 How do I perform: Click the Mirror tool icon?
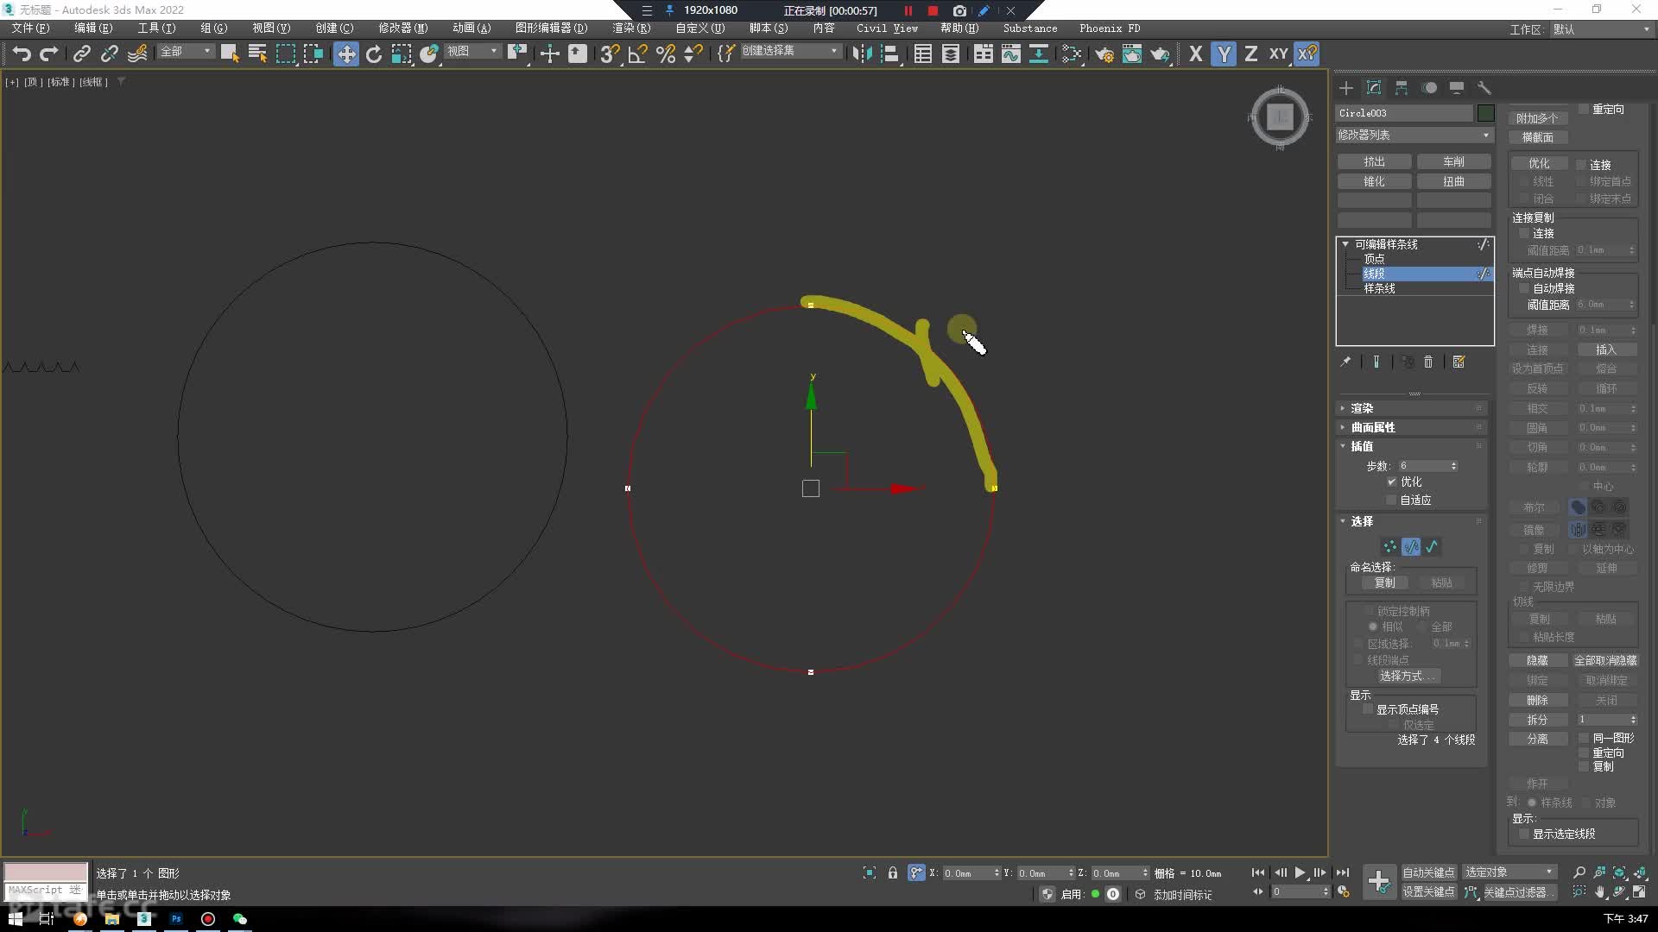click(862, 54)
